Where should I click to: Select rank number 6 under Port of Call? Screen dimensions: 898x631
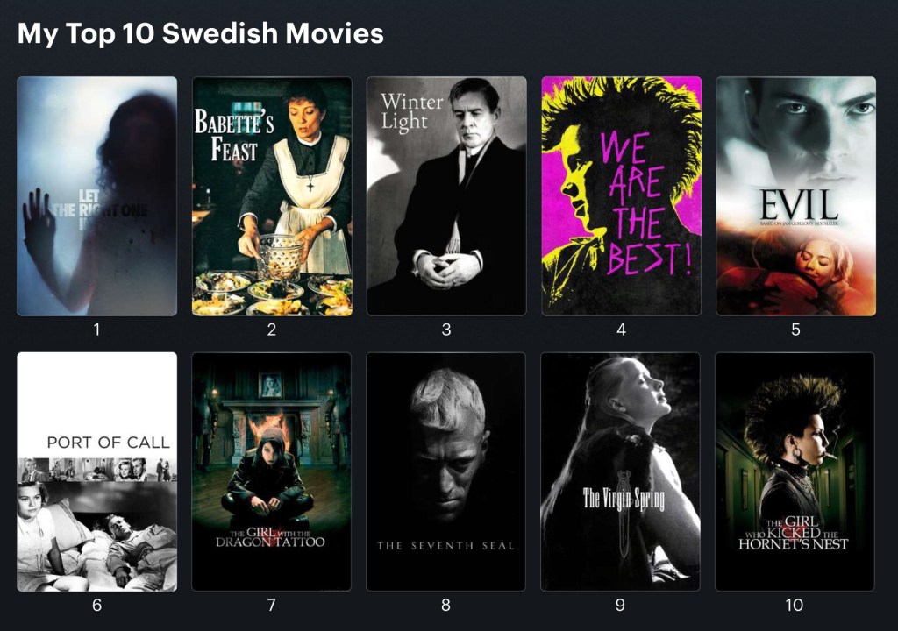tap(96, 606)
